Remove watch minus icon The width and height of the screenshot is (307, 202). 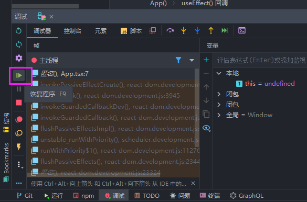206,73
